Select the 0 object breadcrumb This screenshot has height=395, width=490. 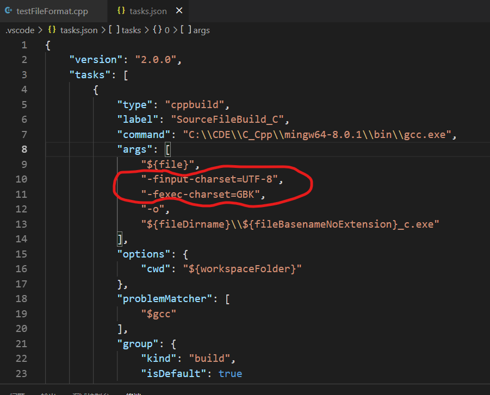point(167,30)
